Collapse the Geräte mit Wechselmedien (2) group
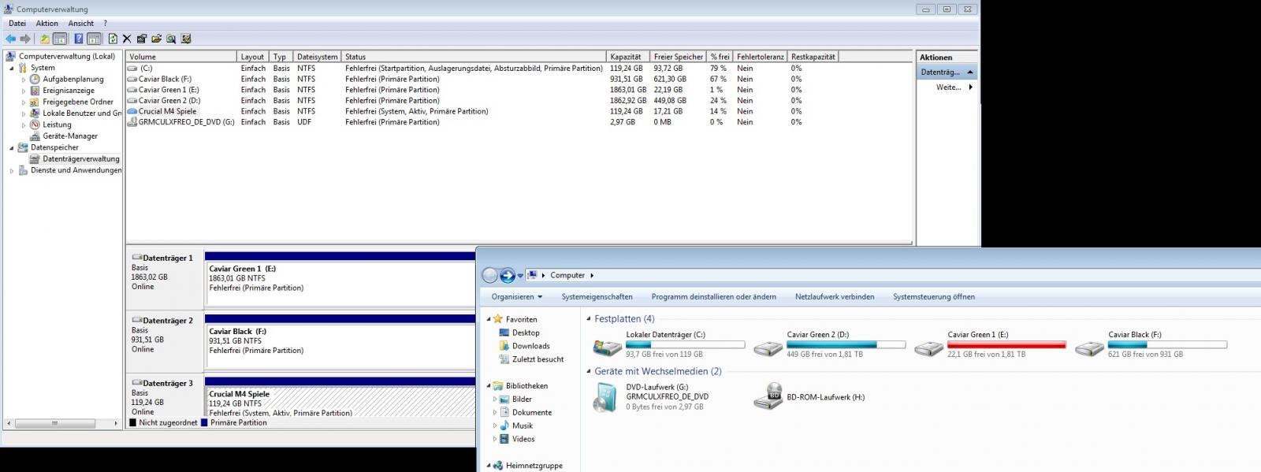Screen dimensions: 1261x472 (588, 371)
